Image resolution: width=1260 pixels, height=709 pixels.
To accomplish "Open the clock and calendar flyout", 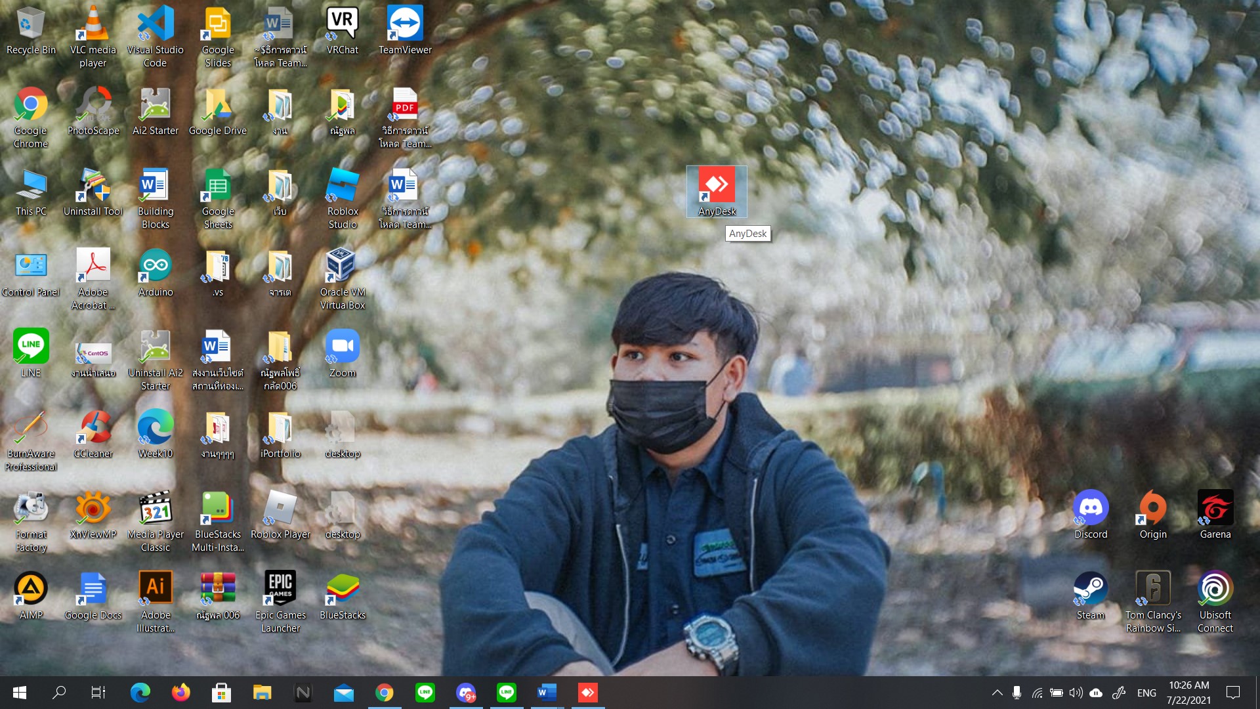I will click(x=1188, y=693).
